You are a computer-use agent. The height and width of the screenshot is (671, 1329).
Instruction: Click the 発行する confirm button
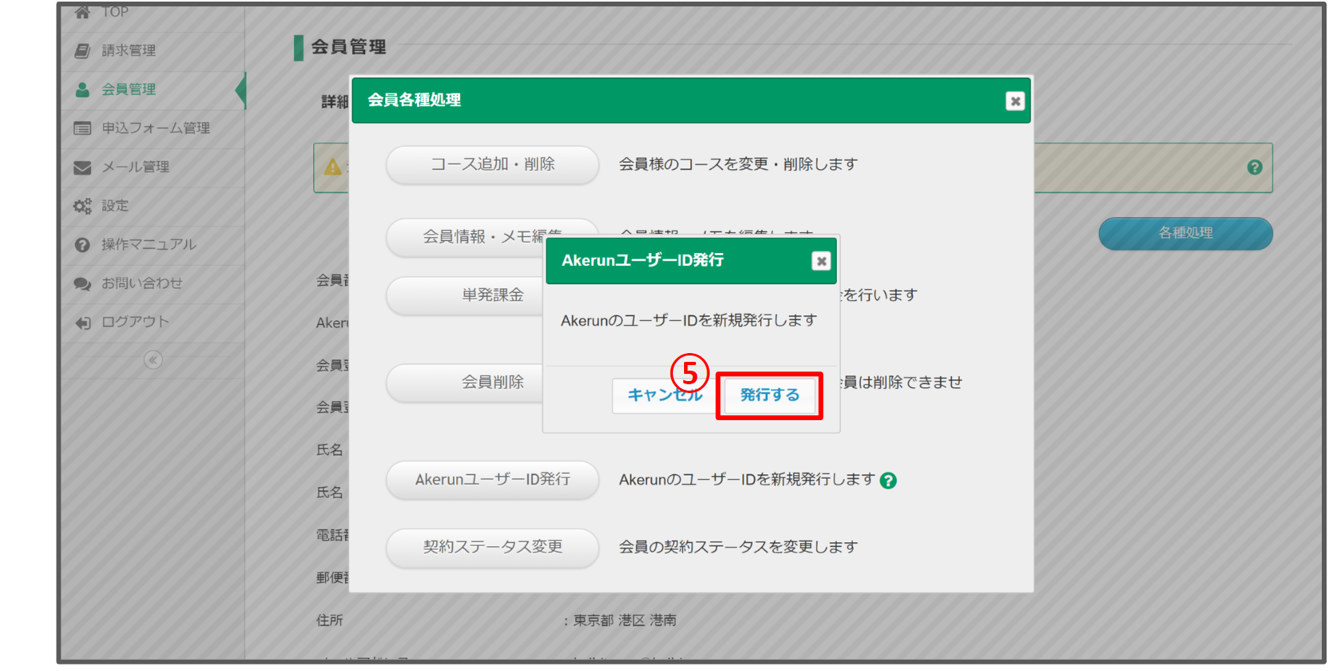[x=769, y=395]
